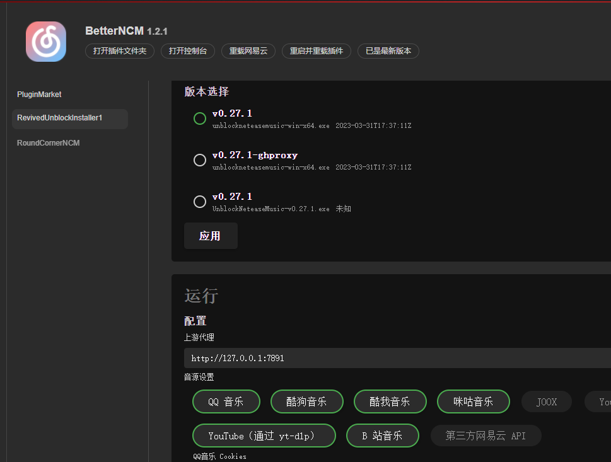Screen dimensions: 611x462
Task: Enable the JOOX music source
Action: 546,401
